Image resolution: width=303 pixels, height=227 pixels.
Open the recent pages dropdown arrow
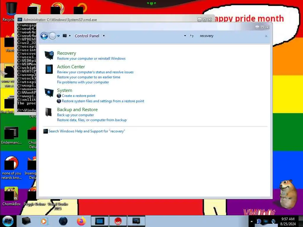point(59,36)
